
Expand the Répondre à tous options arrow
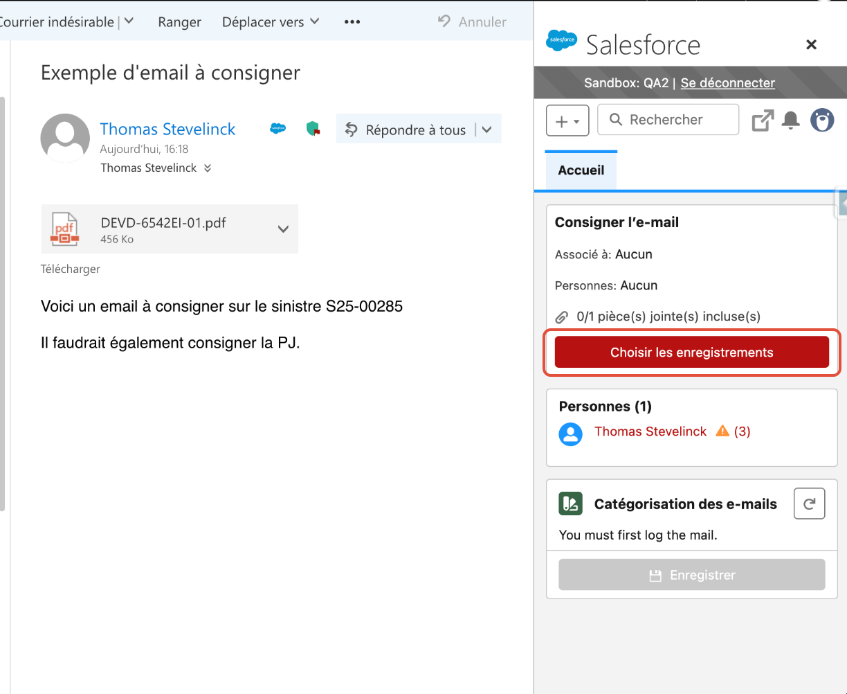[487, 130]
